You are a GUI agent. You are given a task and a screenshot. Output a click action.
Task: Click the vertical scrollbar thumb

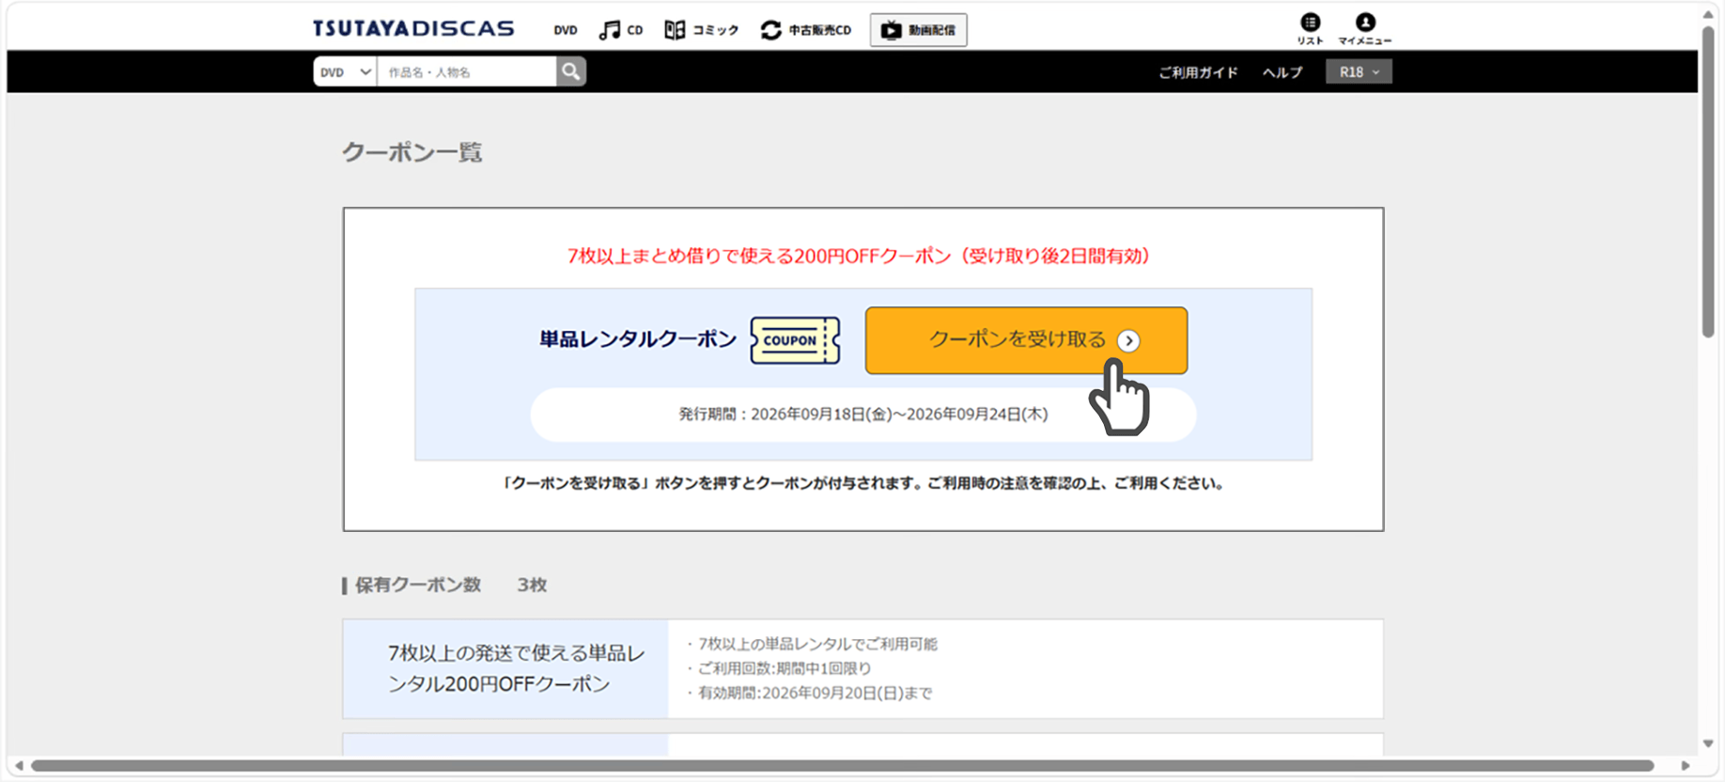[1708, 181]
